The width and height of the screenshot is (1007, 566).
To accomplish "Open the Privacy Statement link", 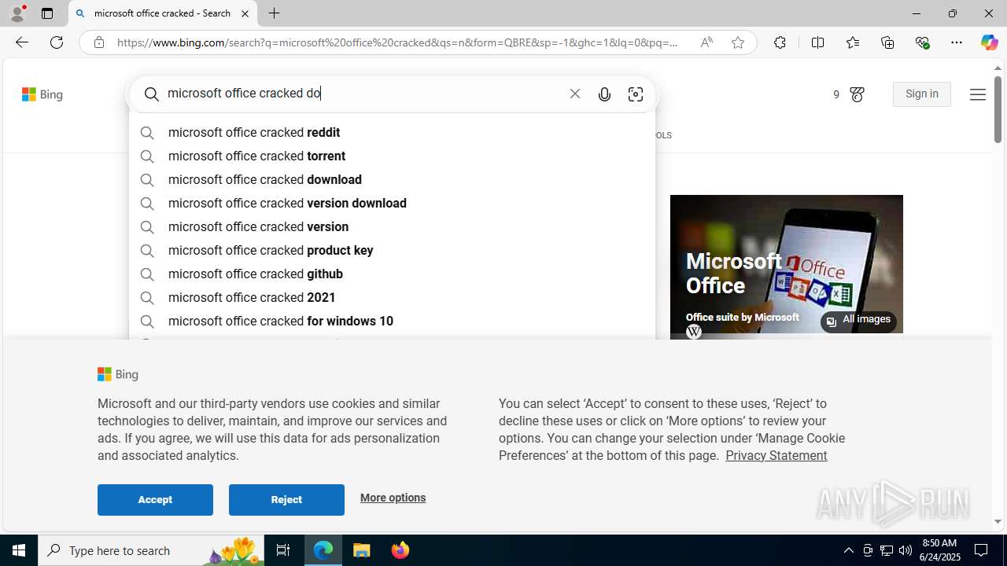I will 776,455.
